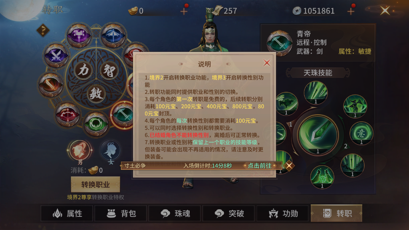409x230 pixels.
Task: Tap the central green sword skill
Action: [318, 135]
